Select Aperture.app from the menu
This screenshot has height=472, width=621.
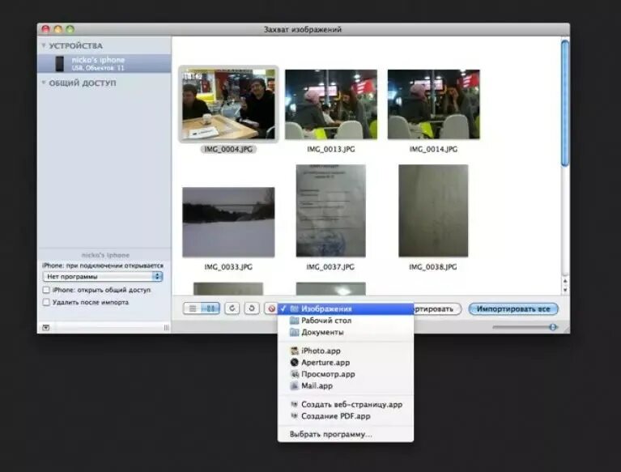coord(346,363)
